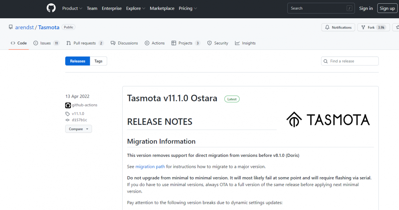Click the commit icon beside d157b1c
The width and height of the screenshot is (399, 210).
(67, 120)
